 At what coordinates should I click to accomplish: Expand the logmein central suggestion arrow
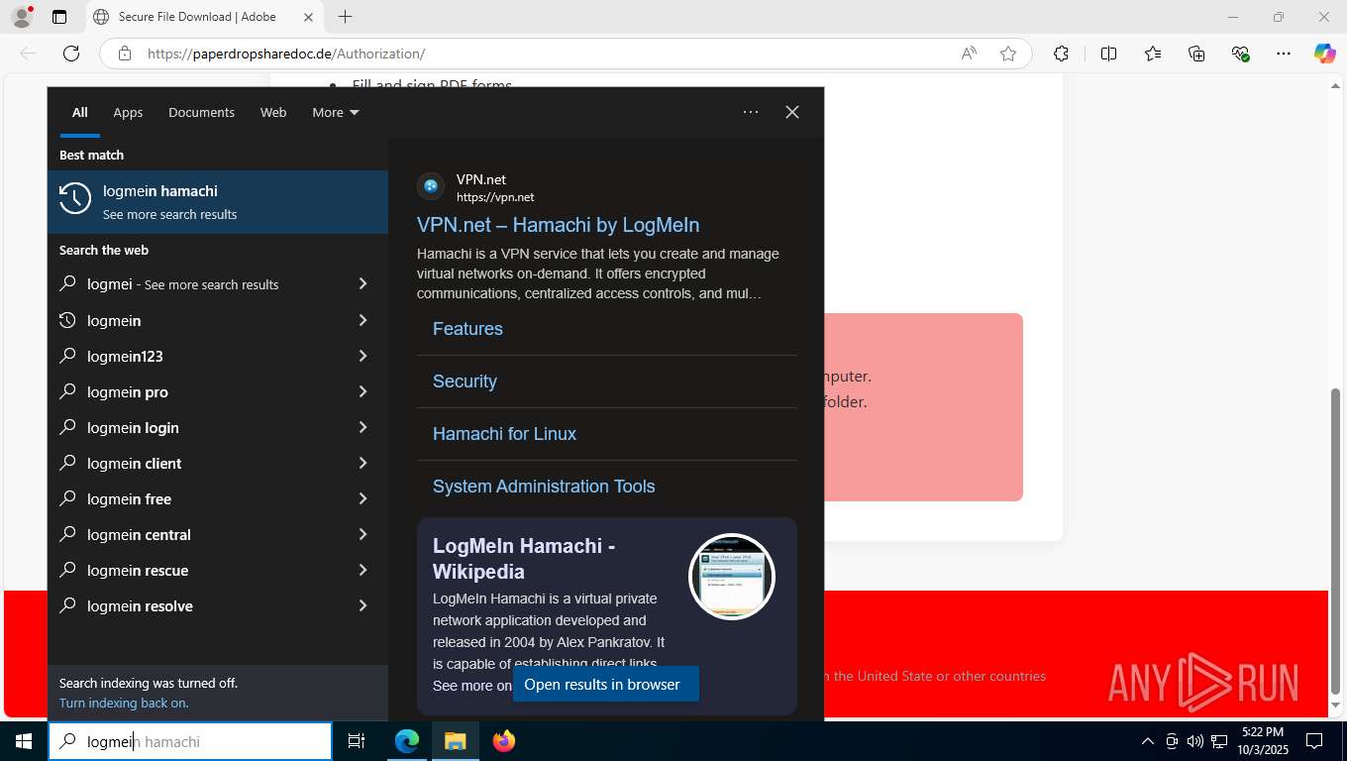[x=363, y=534]
